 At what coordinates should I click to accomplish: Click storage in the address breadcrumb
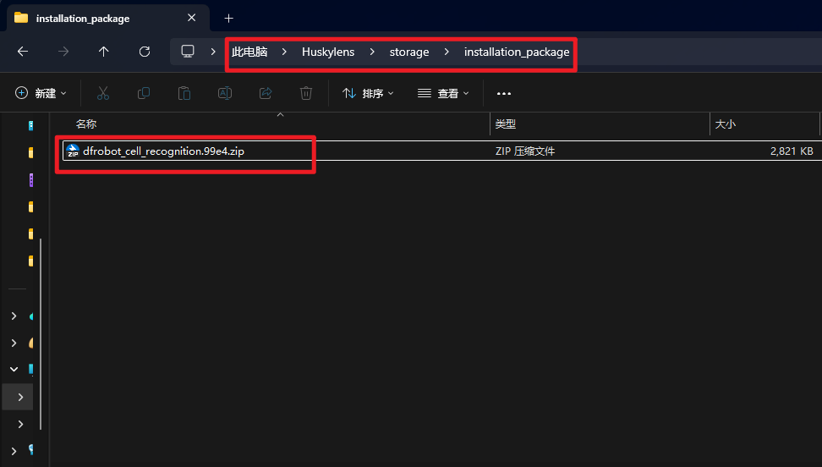[x=409, y=52]
